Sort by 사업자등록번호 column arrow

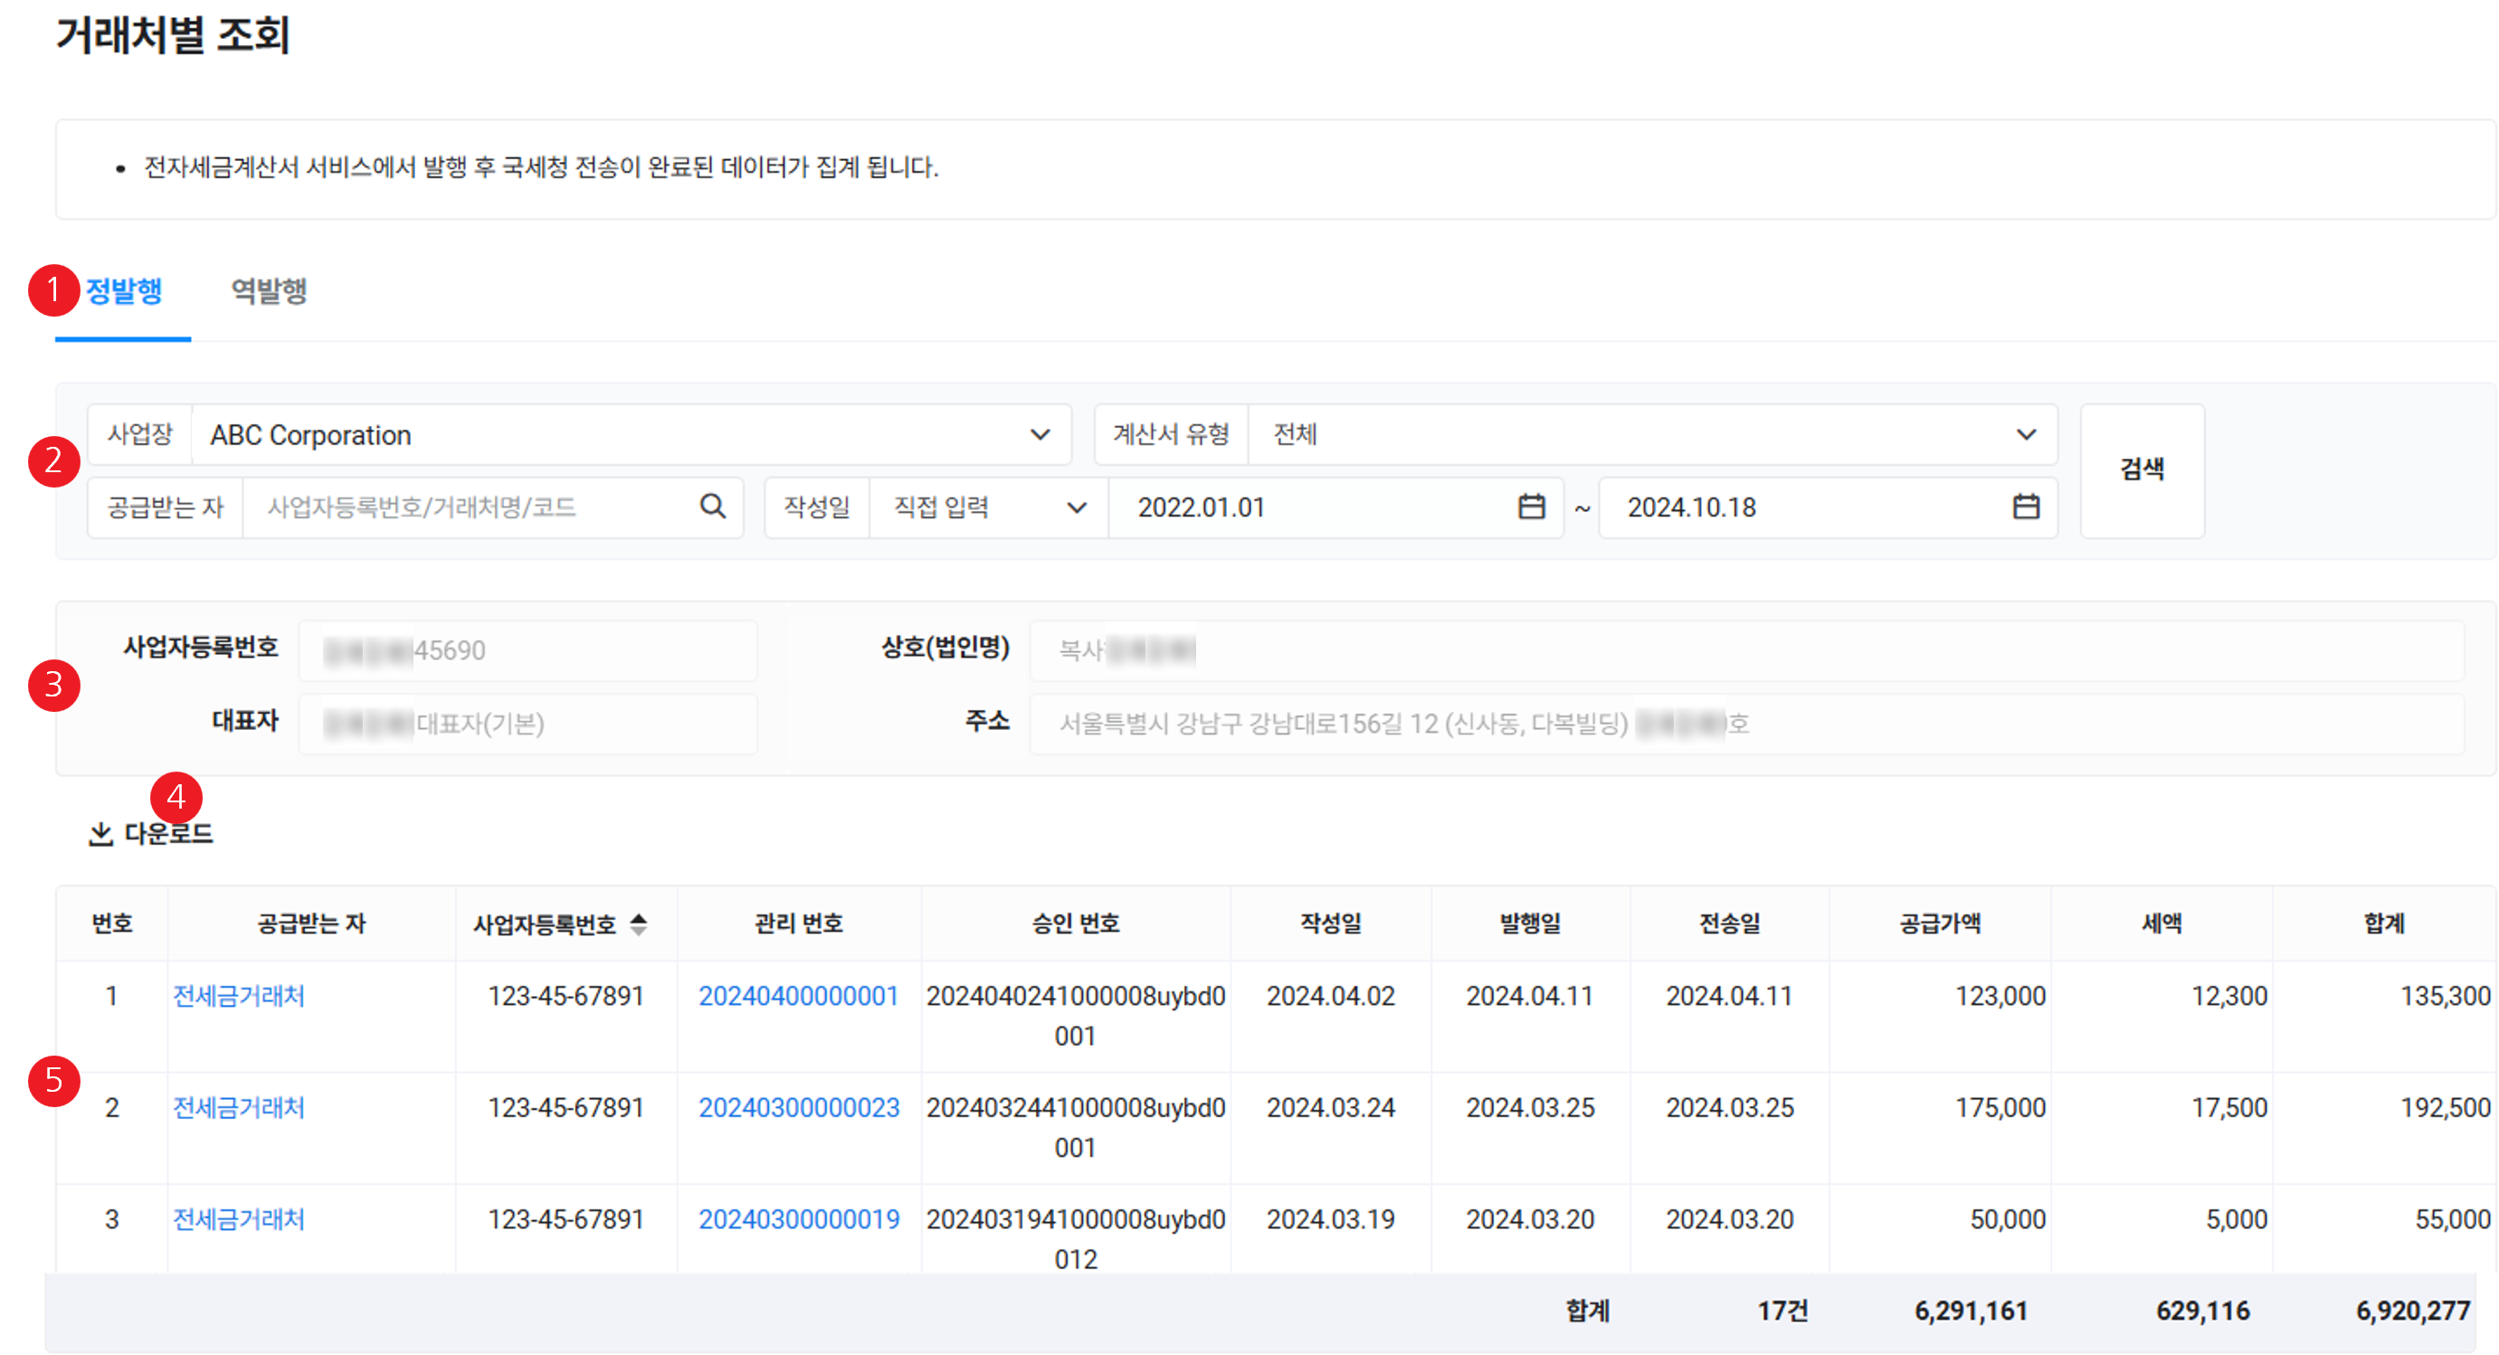click(x=639, y=924)
